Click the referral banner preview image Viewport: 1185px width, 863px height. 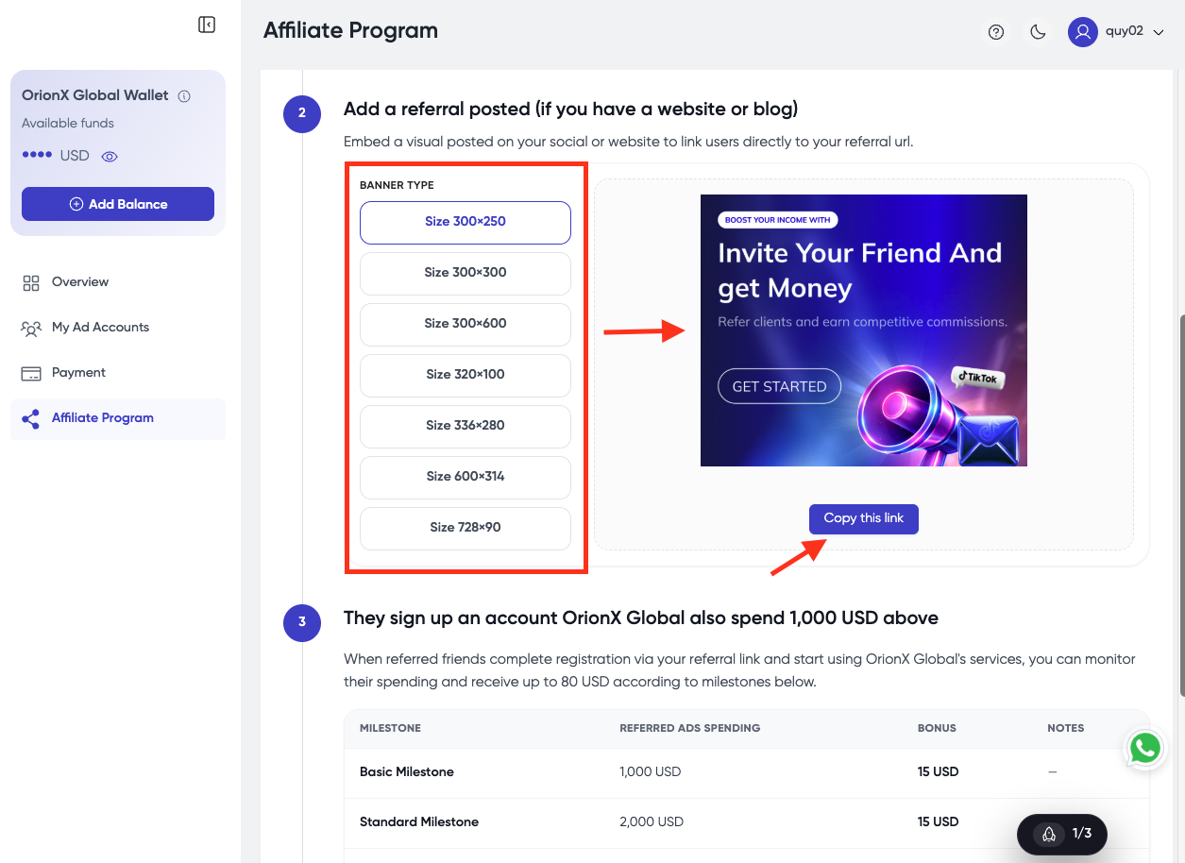[x=863, y=330]
